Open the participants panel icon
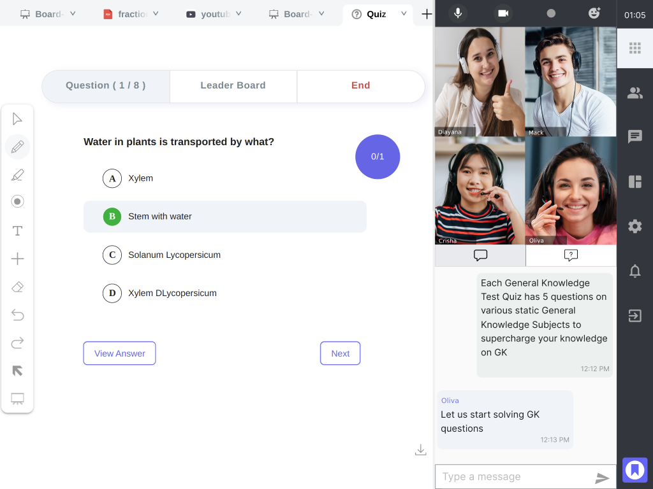 coord(635,93)
